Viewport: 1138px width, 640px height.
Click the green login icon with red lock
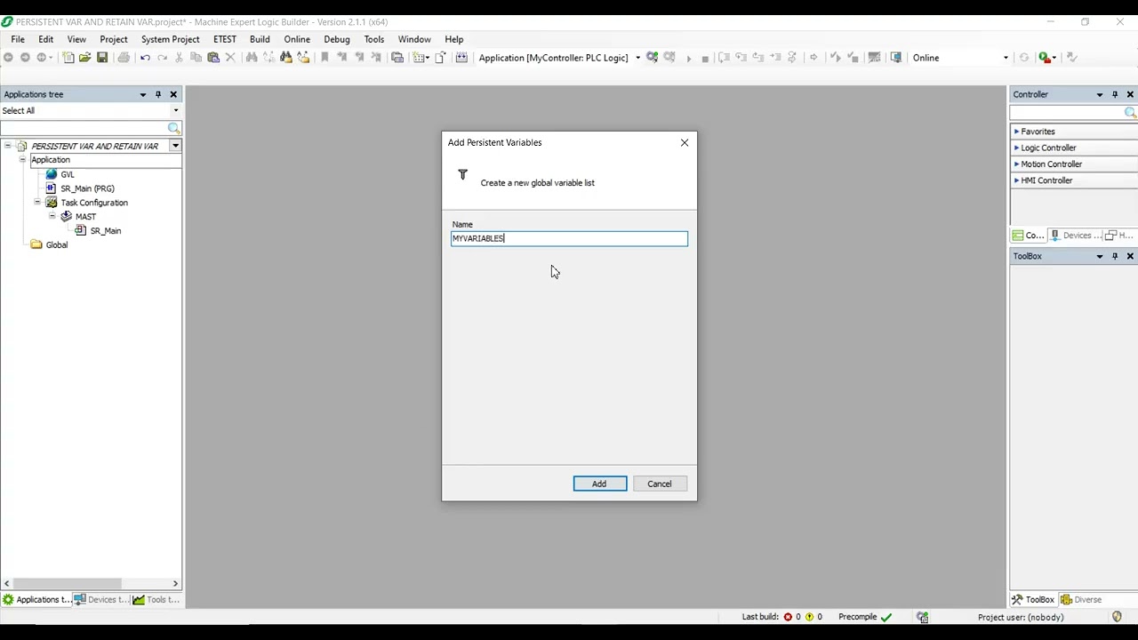1046,58
